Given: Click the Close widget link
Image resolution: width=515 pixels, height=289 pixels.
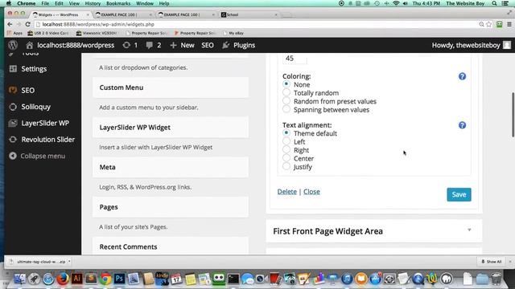Looking at the screenshot, I should tap(311, 192).
